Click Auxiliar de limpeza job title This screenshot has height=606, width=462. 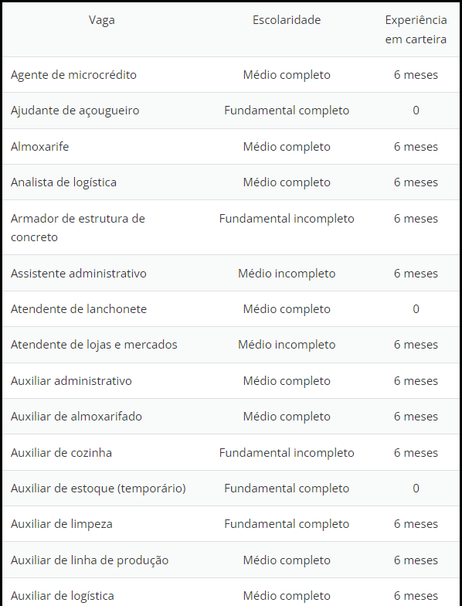pos(62,524)
